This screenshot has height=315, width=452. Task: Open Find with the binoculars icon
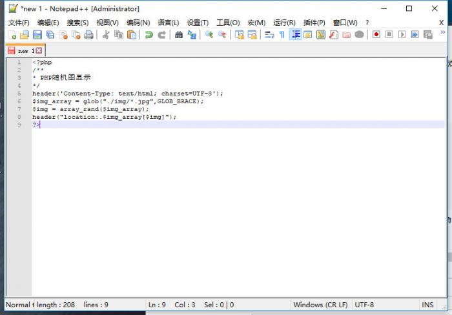(x=179, y=35)
